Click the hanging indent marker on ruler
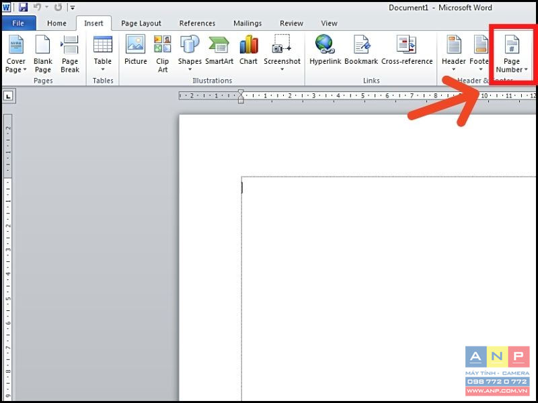This screenshot has height=403, width=538. pyautogui.click(x=241, y=99)
